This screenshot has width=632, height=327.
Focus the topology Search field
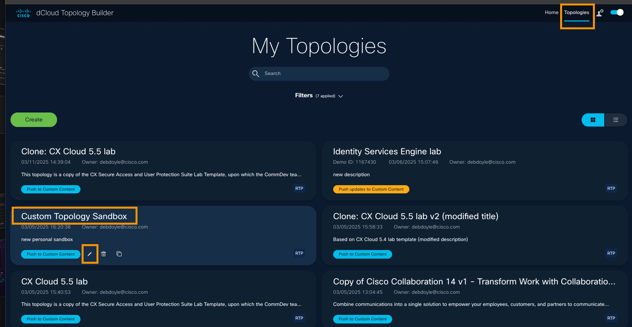319,73
